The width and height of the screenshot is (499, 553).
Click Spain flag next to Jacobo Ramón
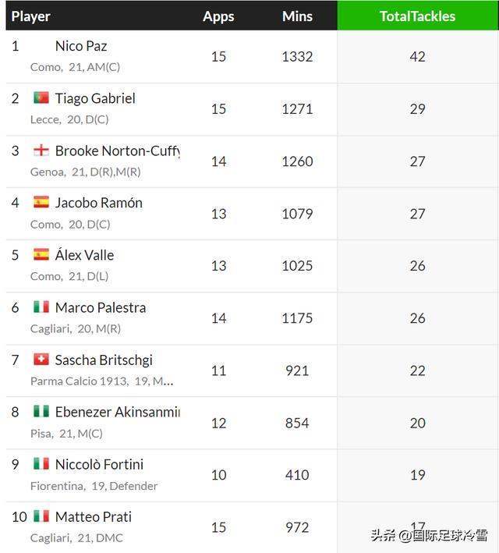(x=41, y=203)
